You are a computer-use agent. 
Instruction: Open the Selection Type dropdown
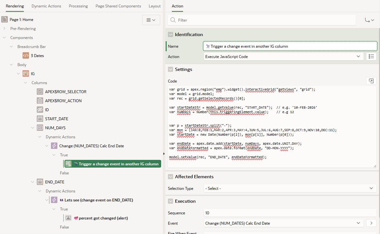290,188
